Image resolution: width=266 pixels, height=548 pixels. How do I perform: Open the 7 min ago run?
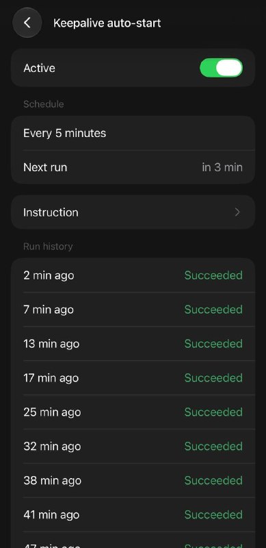(x=133, y=310)
